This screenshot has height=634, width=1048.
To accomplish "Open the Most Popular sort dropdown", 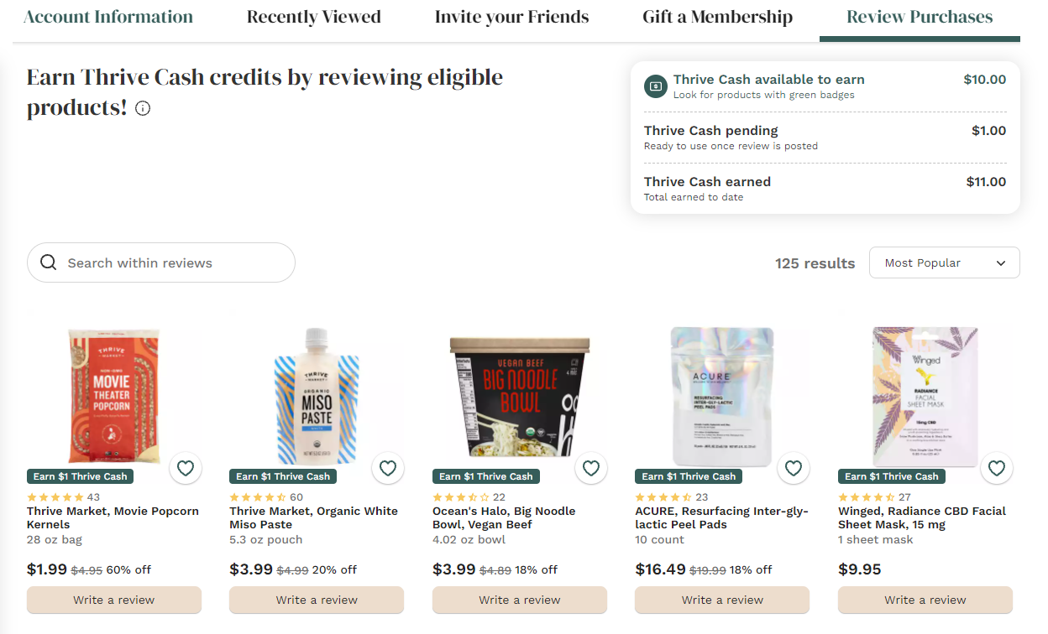I will (944, 262).
